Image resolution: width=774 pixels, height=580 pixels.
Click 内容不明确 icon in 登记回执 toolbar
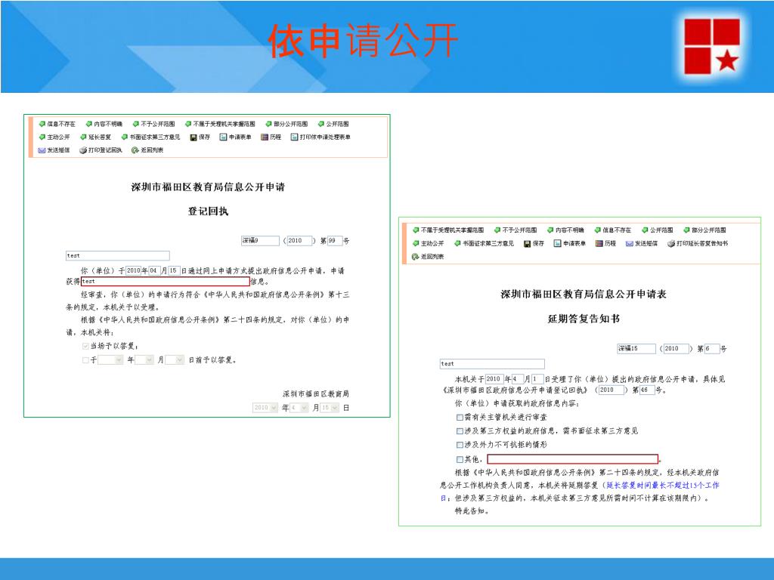pos(89,124)
